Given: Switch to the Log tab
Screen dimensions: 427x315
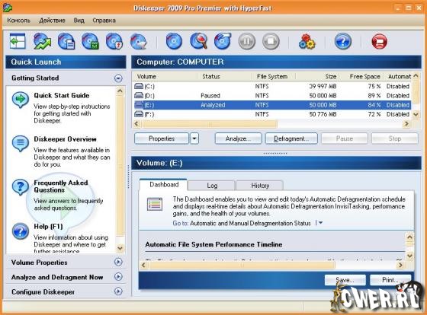Looking at the screenshot, I should [x=212, y=186].
